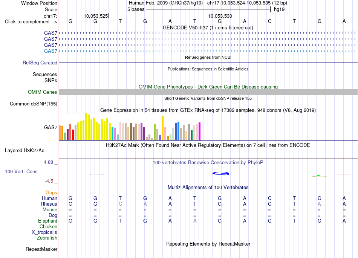Click the lime green bar in GTEx chart

155,132
